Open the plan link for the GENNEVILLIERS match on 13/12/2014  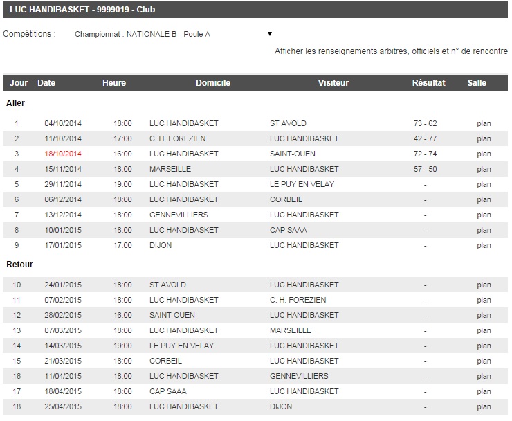(x=484, y=215)
